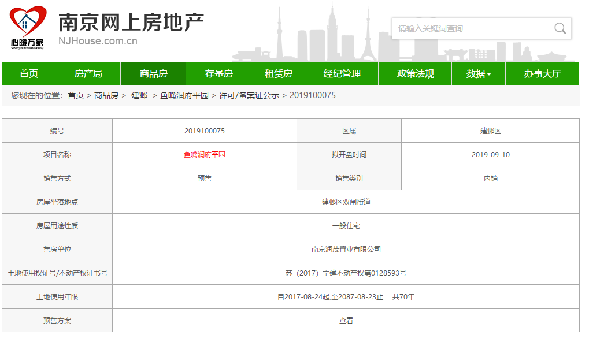The image size is (589, 338).
Task: Click 商品房 breadcrumb link
Action: (x=106, y=95)
